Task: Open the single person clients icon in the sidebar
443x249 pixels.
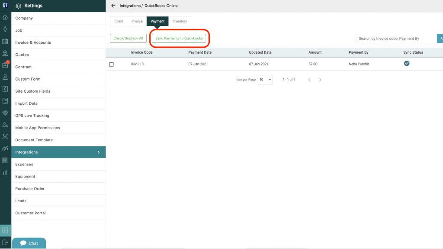Action: tap(5, 77)
